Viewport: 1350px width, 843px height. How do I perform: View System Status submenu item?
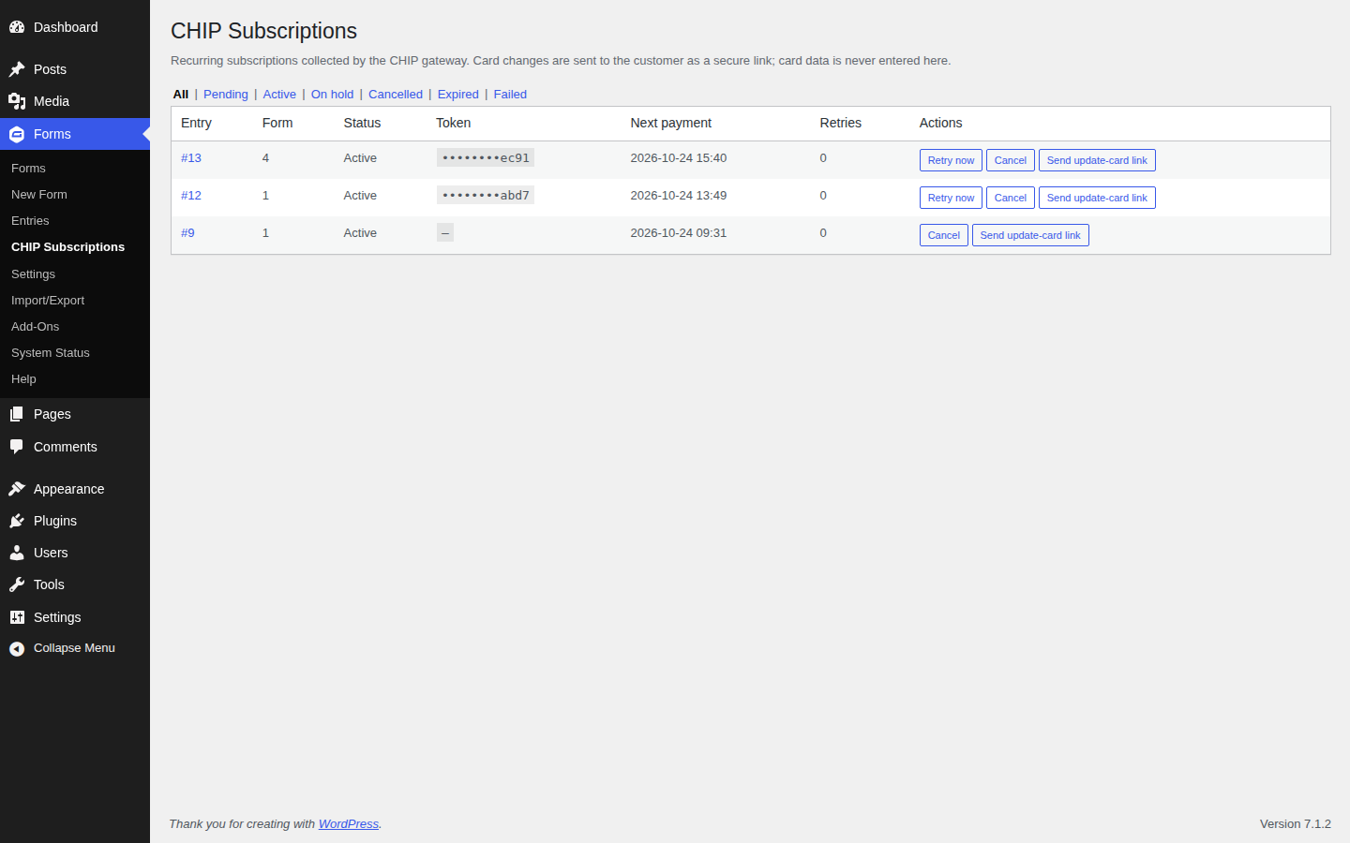pos(51,353)
